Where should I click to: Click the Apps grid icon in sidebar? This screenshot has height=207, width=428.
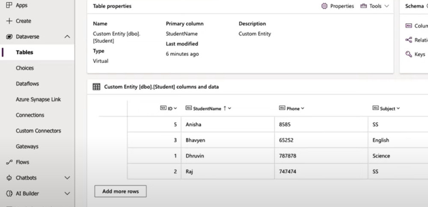click(9, 5)
